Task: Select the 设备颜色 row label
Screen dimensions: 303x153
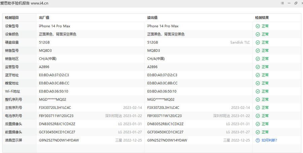Action: pos(12,34)
